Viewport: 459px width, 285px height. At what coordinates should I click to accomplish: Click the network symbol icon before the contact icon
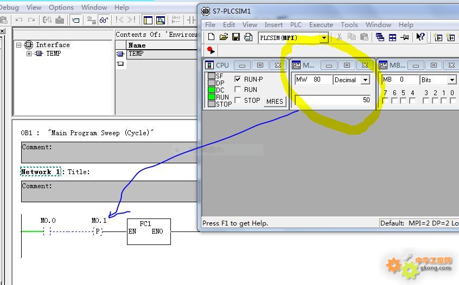coord(176,19)
